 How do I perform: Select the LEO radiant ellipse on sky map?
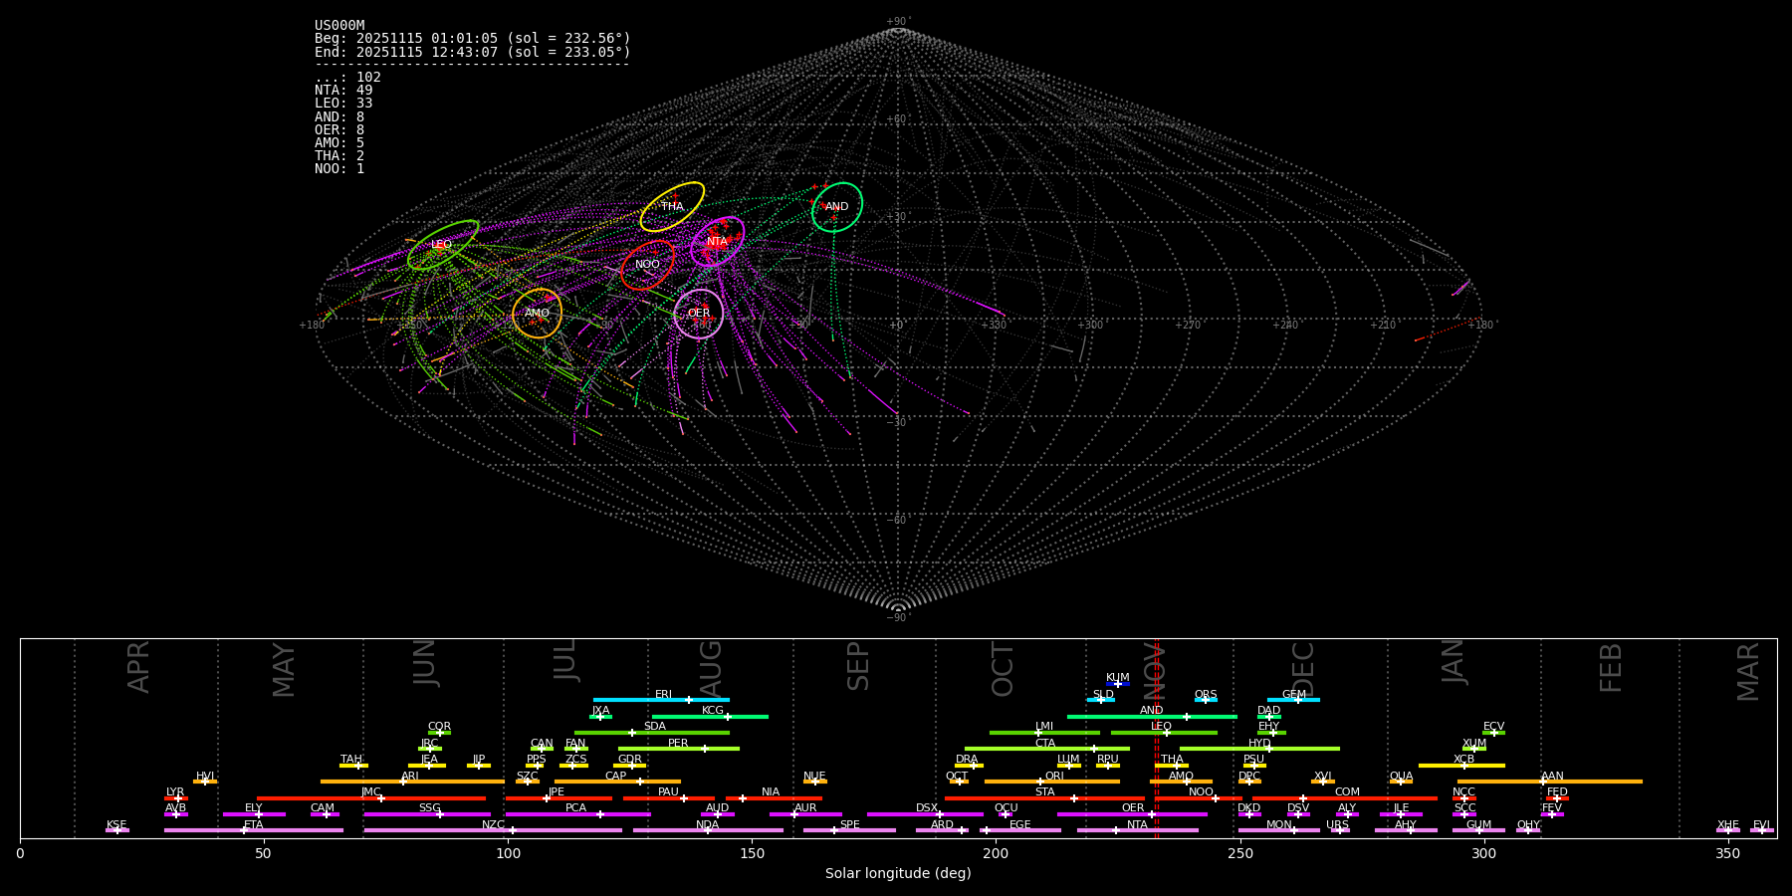pos(443,245)
